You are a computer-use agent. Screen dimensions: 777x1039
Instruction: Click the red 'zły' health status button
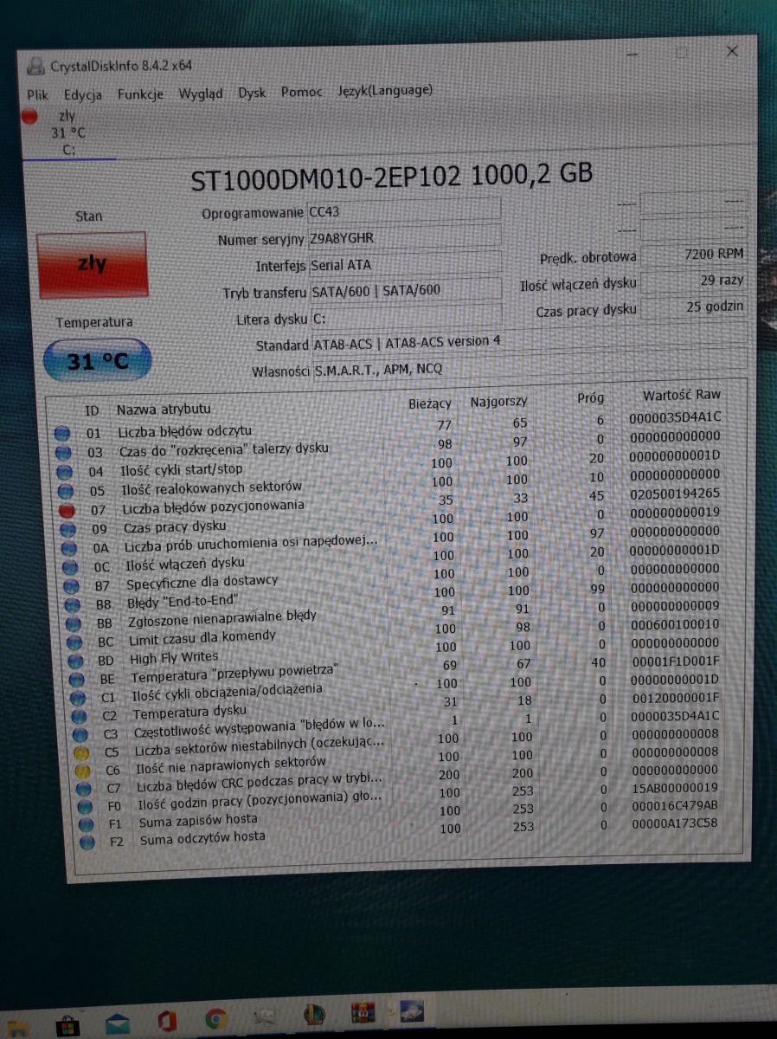pos(93,265)
